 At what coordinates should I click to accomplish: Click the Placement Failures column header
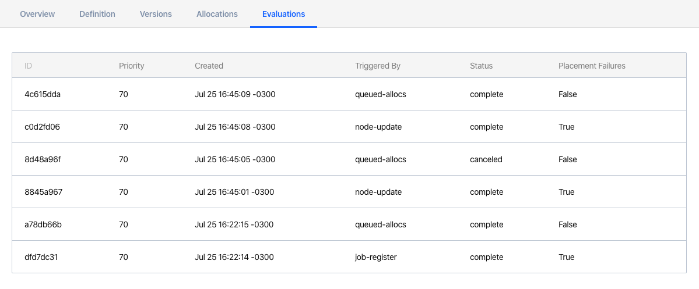click(x=592, y=66)
